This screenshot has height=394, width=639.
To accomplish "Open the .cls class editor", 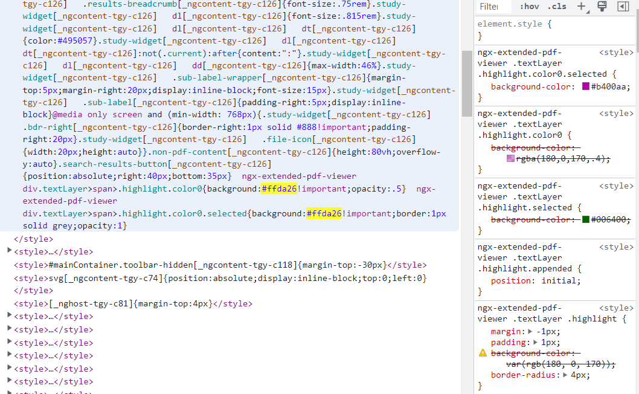I will pos(556,7).
